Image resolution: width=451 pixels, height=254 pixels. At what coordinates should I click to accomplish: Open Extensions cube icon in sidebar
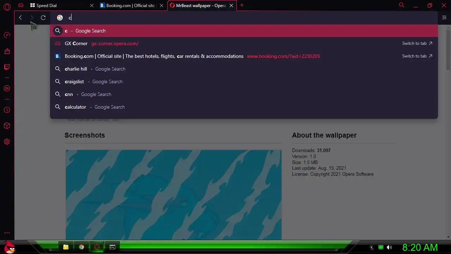(7, 126)
